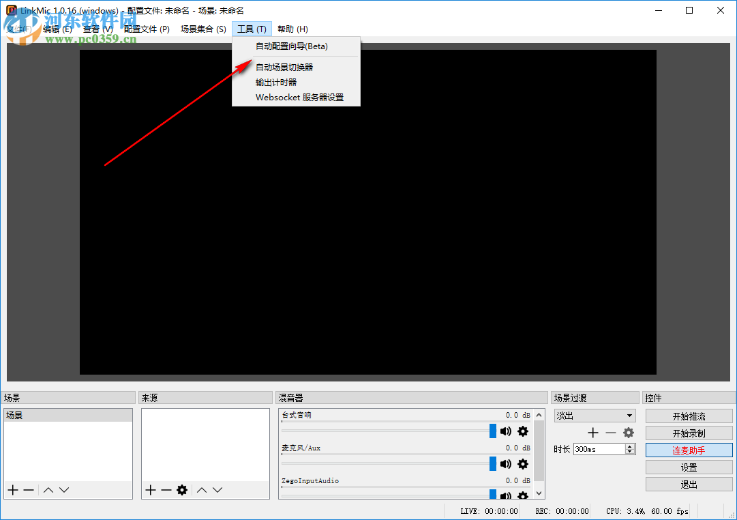This screenshot has width=737, height=520.
Task: Select the 场景 item in scenes list
Action: (68, 415)
